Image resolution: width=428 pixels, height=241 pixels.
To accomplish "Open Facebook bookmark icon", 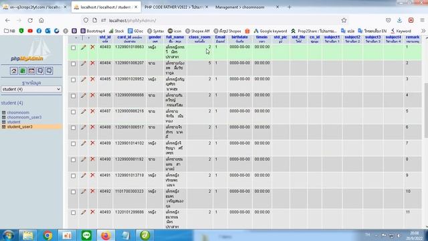I will point(39,31).
